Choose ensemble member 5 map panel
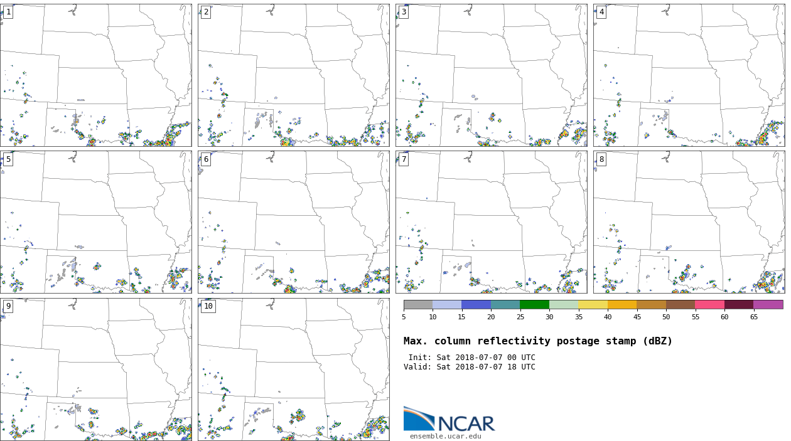791x441 pixels. (x=96, y=222)
